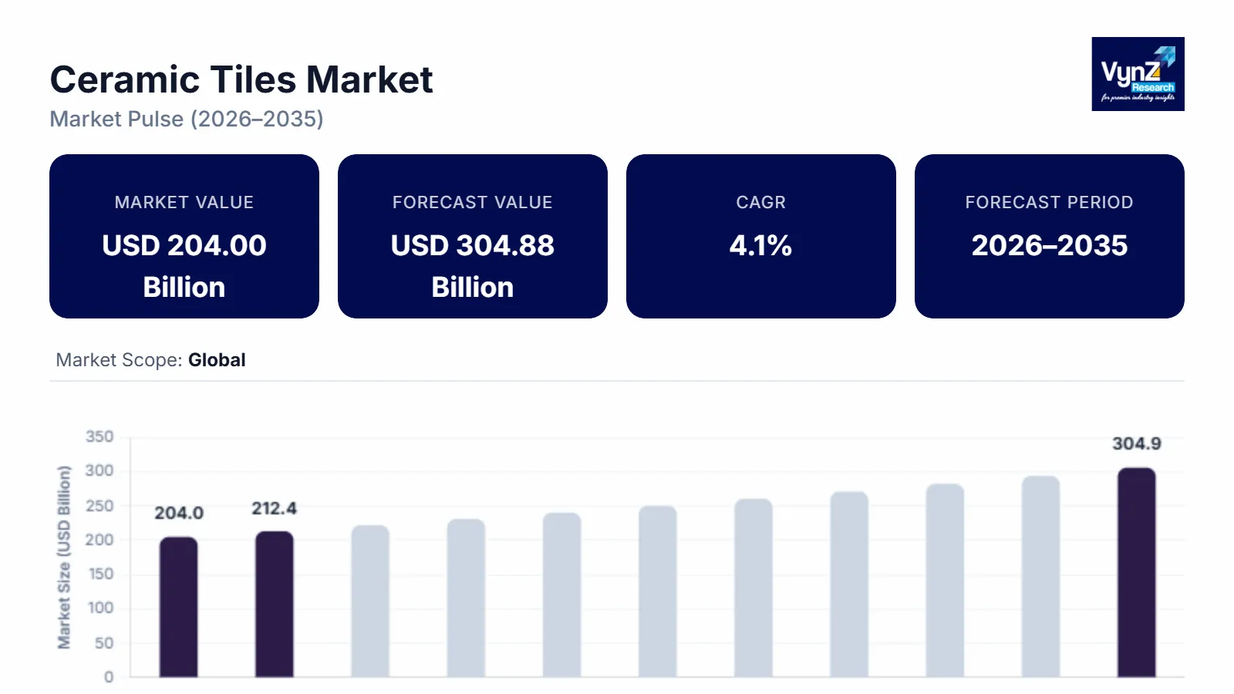Select the dark bar labeled 212.4

(x=275, y=605)
